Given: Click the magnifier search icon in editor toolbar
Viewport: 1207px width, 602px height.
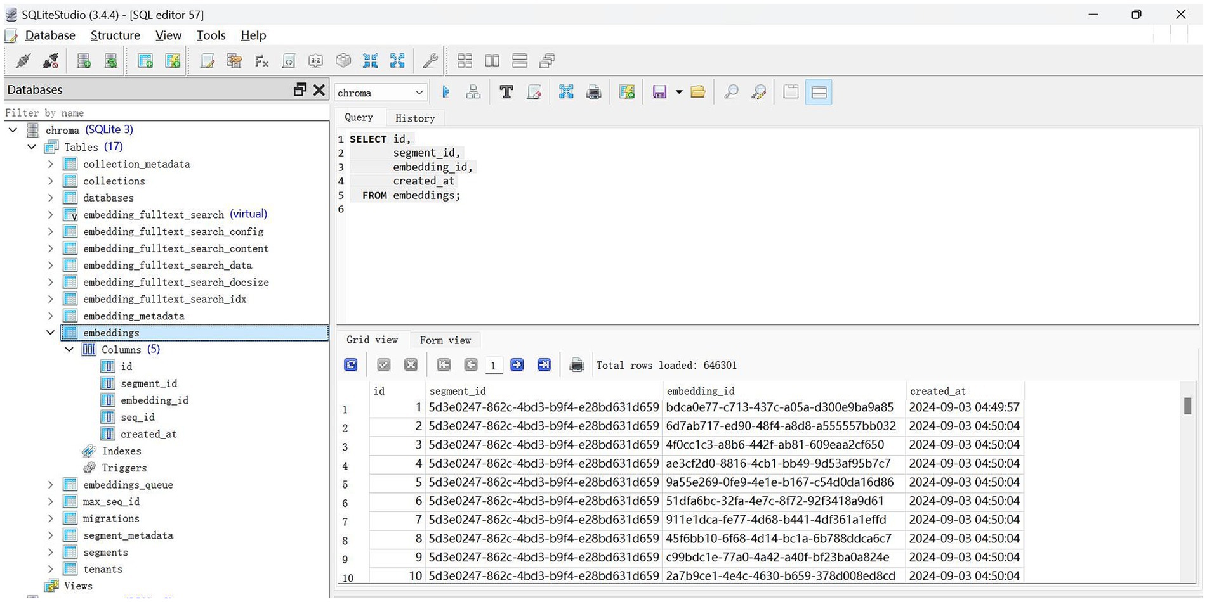Looking at the screenshot, I should pyautogui.click(x=731, y=93).
